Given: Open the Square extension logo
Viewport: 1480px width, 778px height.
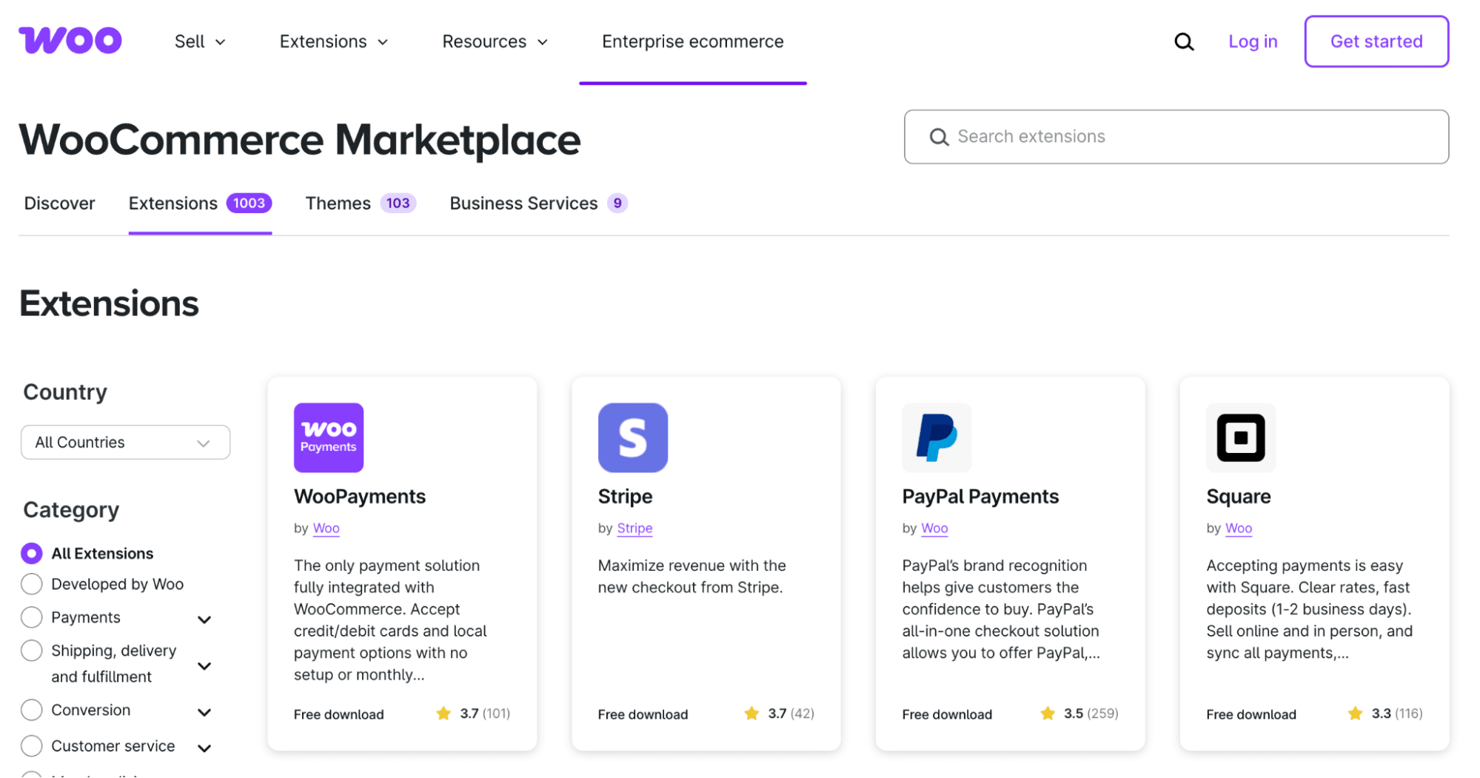Looking at the screenshot, I should pyautogui.click(x=1241, y=437).
